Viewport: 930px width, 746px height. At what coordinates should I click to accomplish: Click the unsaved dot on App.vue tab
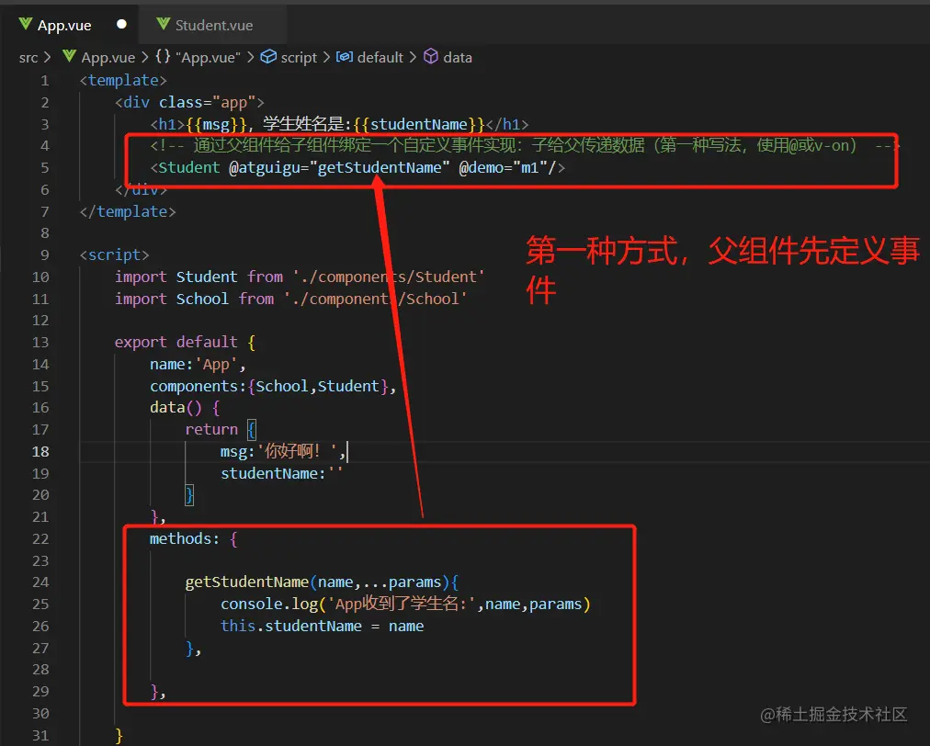click(x=121, y=24)
